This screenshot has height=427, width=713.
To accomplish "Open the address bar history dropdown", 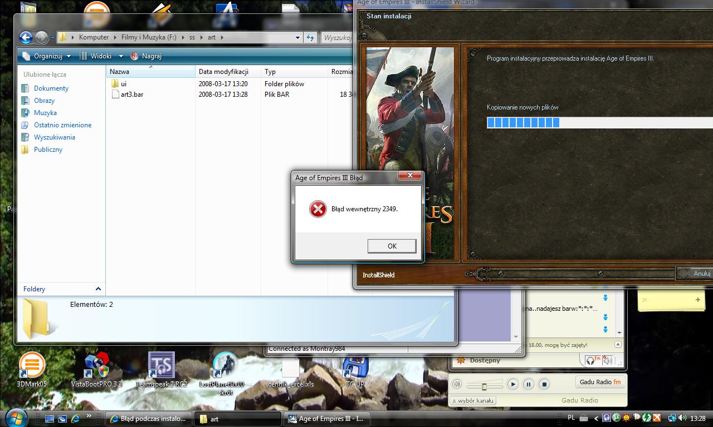I will [297, 38].
